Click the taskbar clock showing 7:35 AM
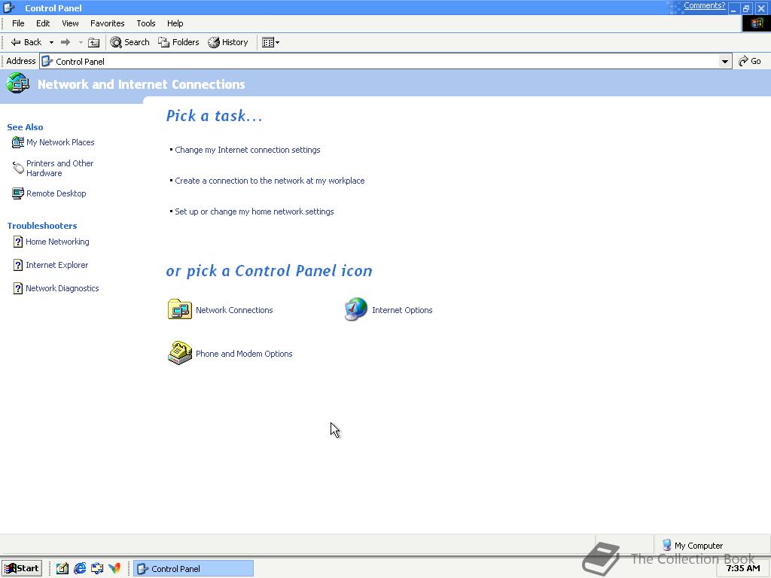 tap(743, 569)
